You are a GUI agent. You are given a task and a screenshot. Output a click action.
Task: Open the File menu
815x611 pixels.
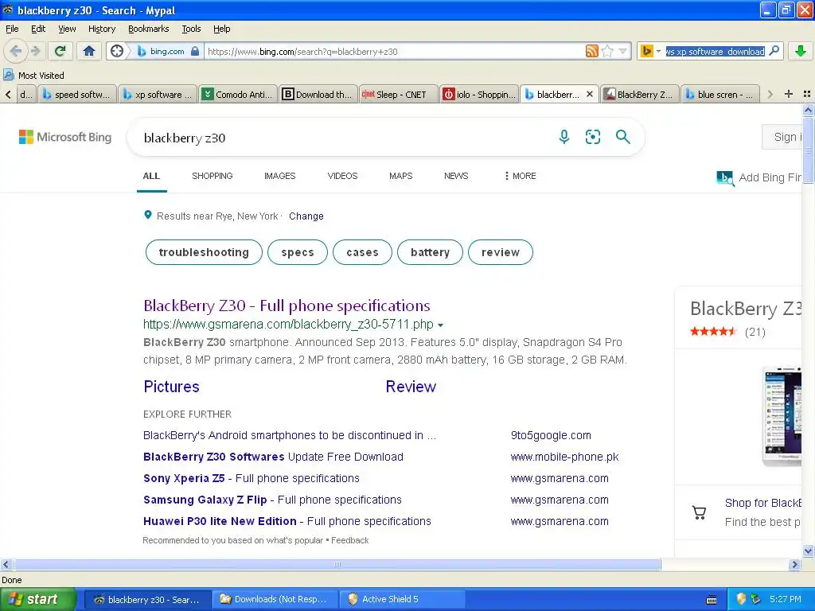(x=12, y=29)
